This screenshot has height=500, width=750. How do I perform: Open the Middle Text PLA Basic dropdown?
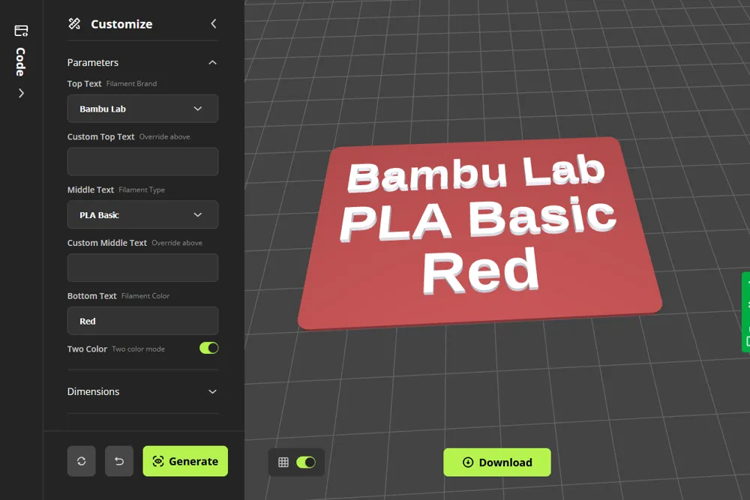(x=142, y=214)
